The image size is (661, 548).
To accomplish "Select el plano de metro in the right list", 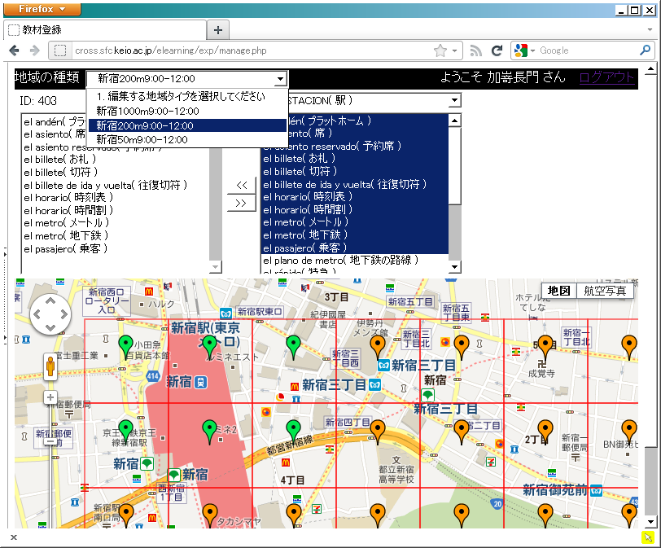I will tap(339, 261).
